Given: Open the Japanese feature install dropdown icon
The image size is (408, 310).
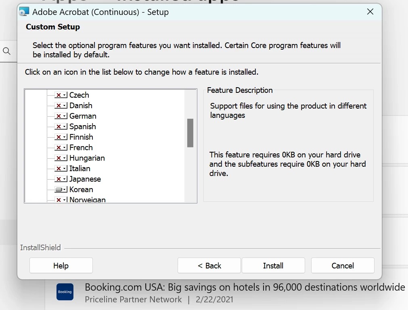Looking at the screenshot, I should pos(61,179).
